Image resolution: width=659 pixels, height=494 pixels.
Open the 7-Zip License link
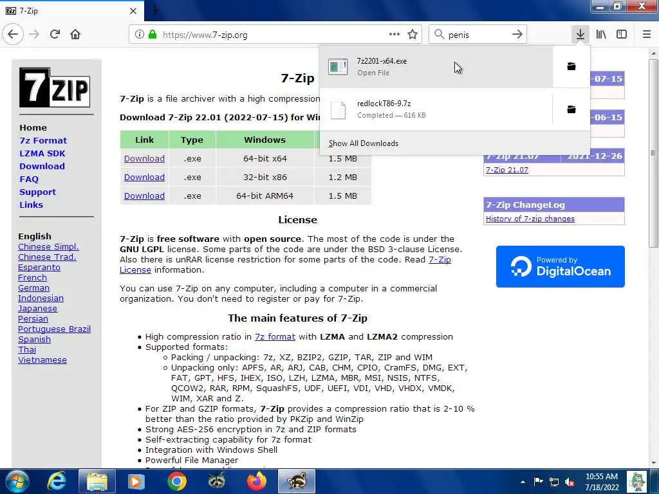(440, 260)
